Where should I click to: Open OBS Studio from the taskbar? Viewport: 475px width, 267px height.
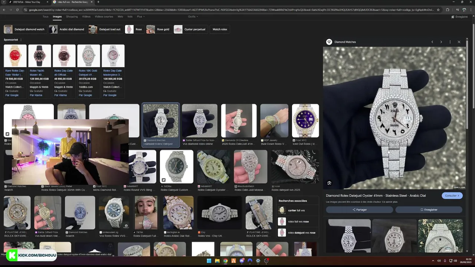pos(266,261)
